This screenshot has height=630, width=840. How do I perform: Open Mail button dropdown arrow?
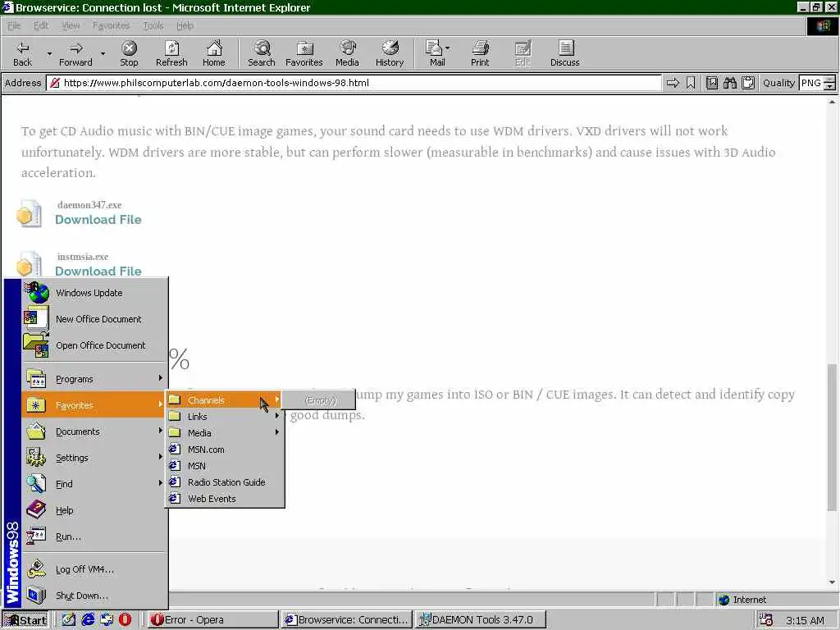click(448, 48)
